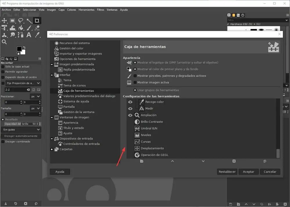Enable Sólo la capa actual option

point(3,67)
